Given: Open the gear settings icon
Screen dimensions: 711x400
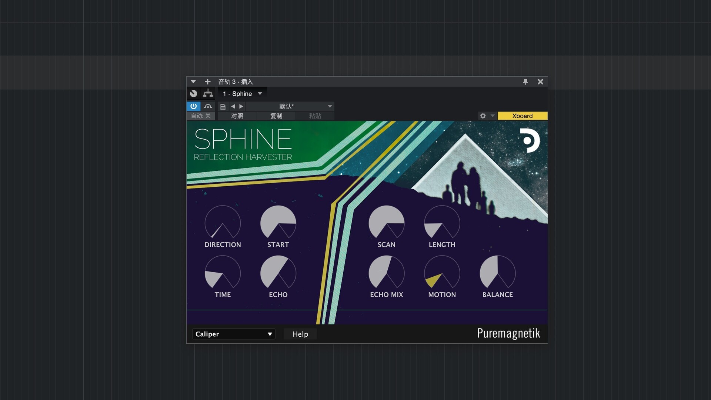Looking at the screenshot, I should (483, 116).
